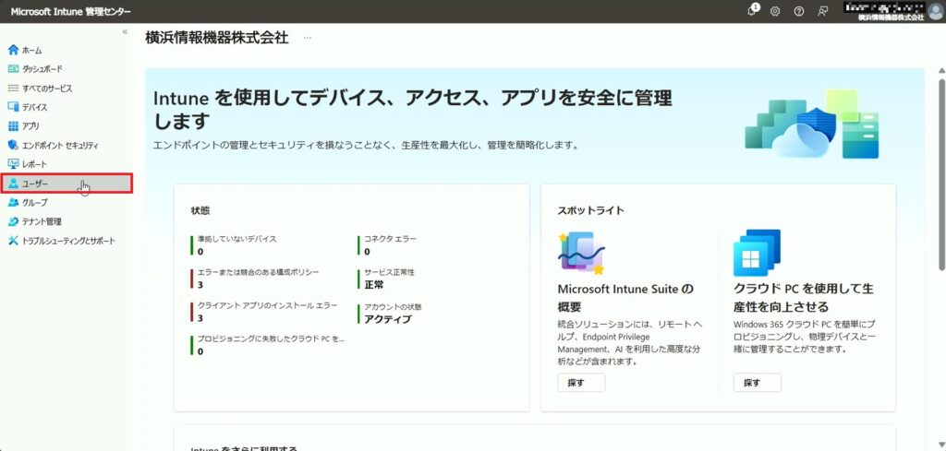Open the feedback icon in header
946x451 pixels.
[822, 11]
